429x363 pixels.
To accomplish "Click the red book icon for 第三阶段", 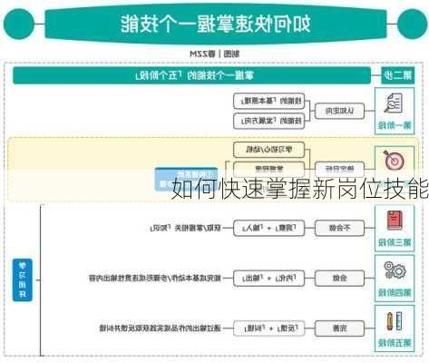I will pos(395,221).
